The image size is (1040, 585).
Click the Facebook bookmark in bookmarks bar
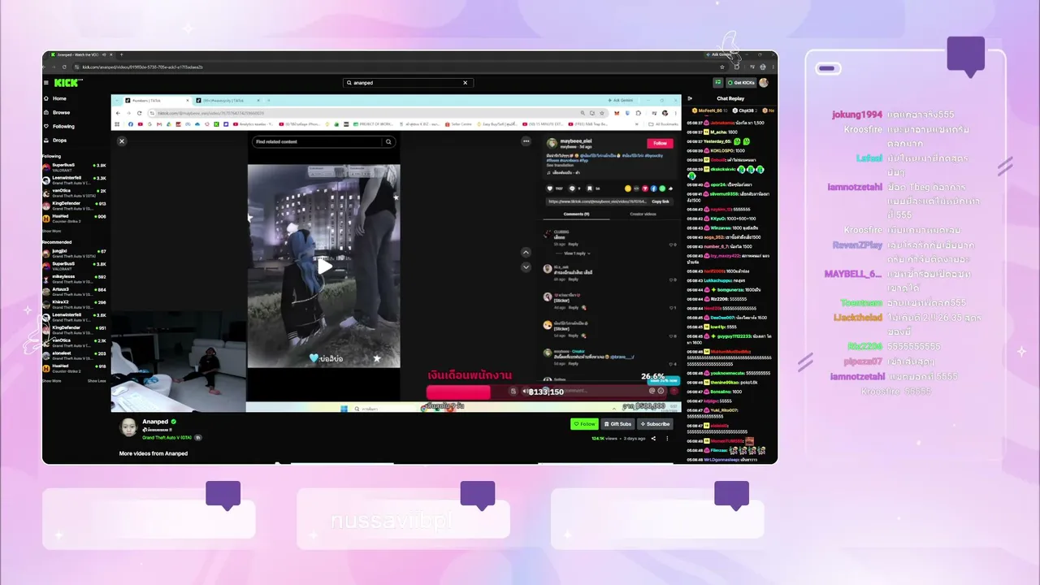tap(131, 124)
